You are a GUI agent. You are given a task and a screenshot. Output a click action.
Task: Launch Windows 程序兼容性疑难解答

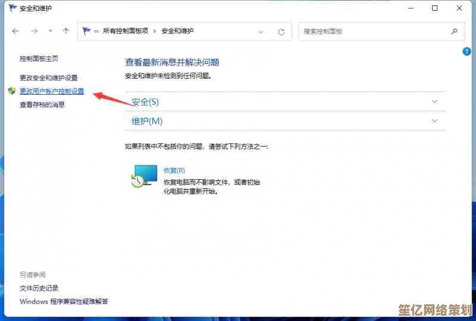(x=64, y=302)
